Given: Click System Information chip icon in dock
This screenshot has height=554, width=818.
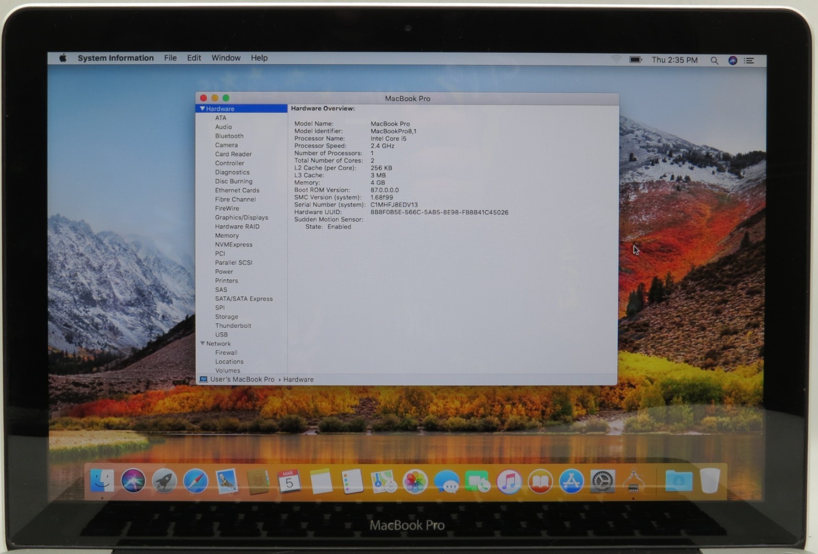Looking at the screenshot, I should 633,481.
